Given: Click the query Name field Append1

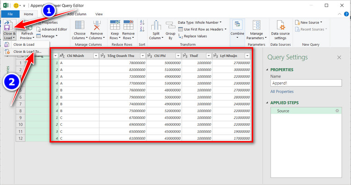Looking at the screenshot, I should [x=306, y=83].
